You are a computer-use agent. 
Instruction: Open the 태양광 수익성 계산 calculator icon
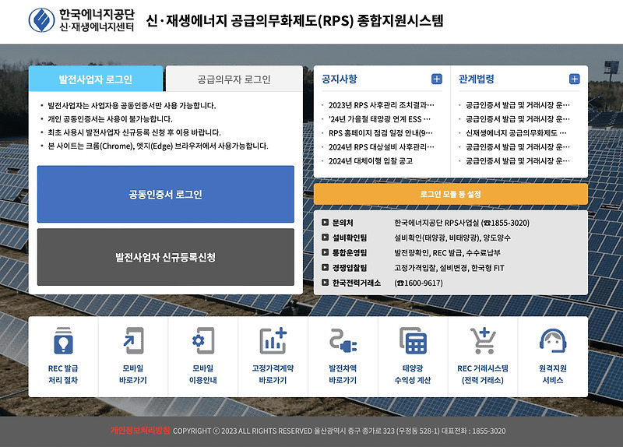click(x=414, y=340)
